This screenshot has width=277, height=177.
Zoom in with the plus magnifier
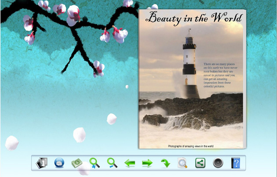coord(95,163)
